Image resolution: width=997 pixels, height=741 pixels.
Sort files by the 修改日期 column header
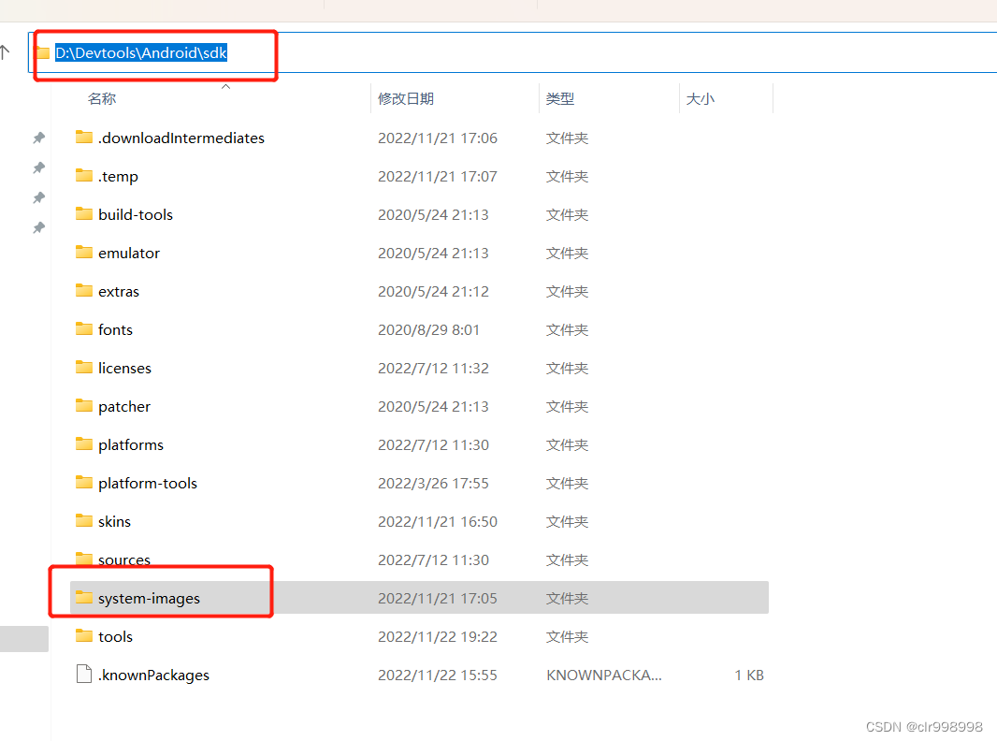pos(406,98)
